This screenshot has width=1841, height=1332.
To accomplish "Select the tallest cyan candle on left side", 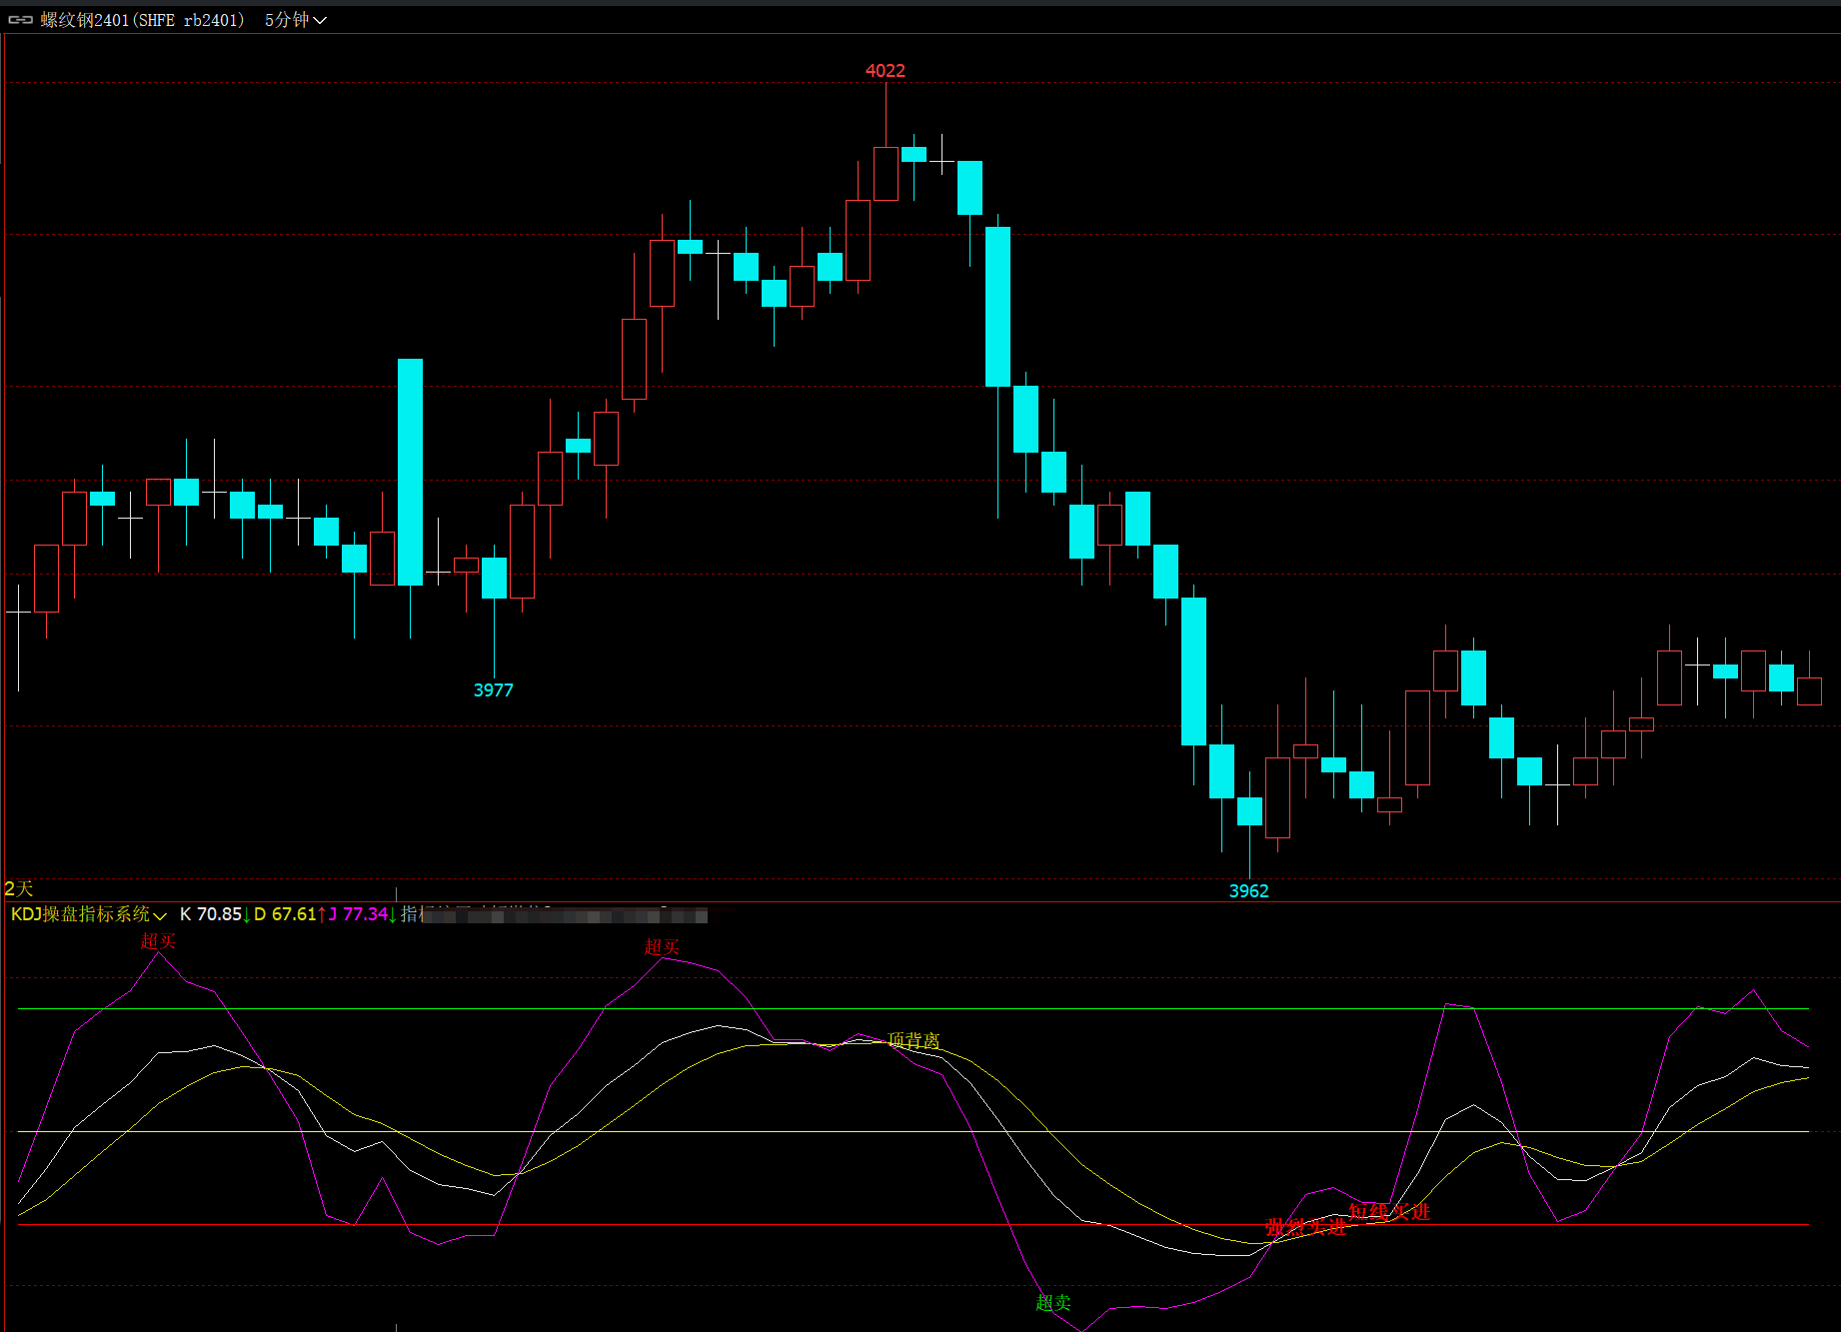I will tap(410, 472).
